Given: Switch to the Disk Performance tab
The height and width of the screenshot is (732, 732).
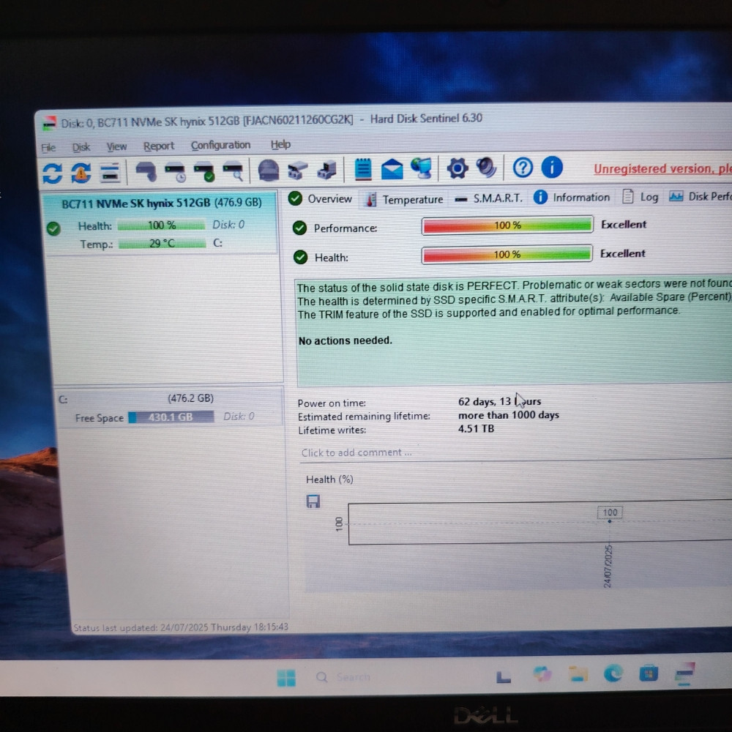Looking at the screenshot, I should 700,196.
